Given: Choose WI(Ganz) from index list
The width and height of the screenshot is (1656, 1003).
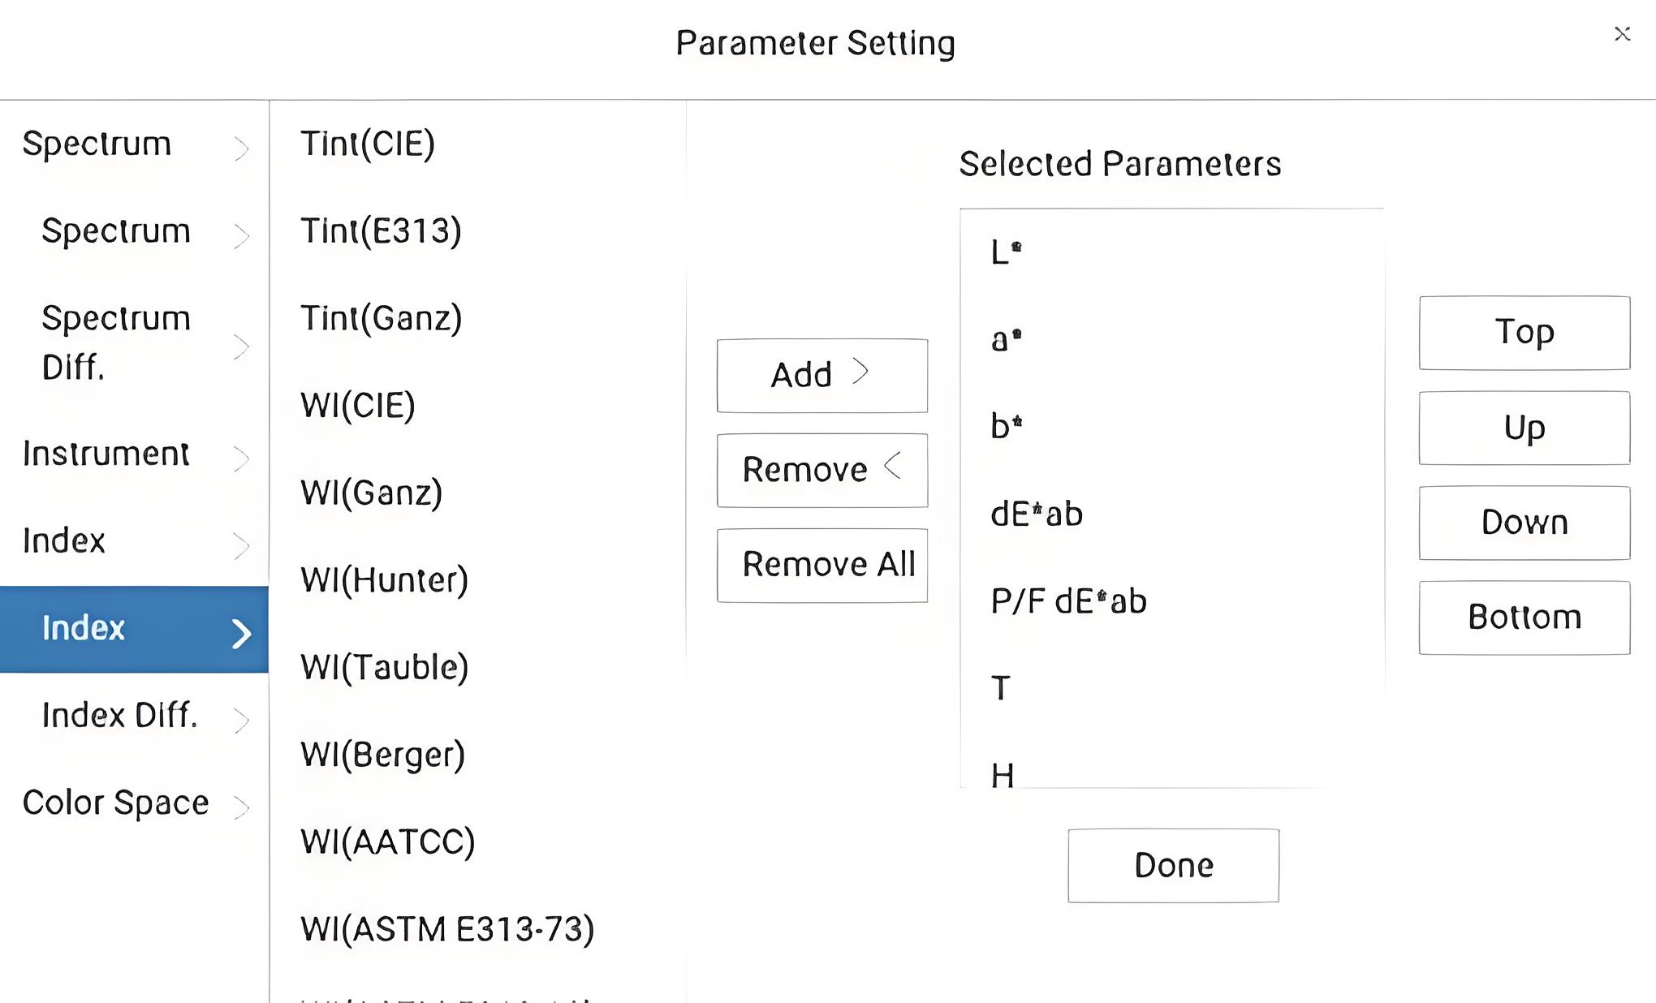Looking at the screenshot, I should coord(371,493).
